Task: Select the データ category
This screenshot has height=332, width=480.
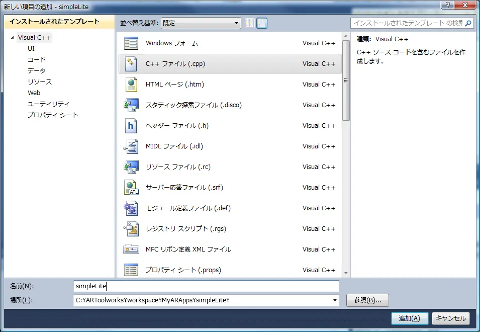Action: [36, 71]
